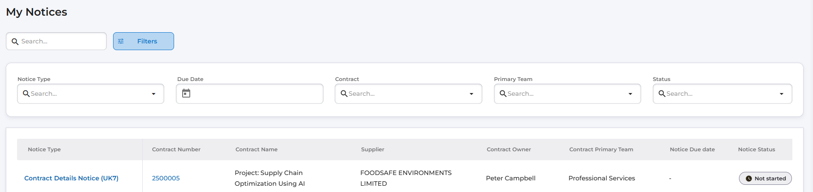Open the Due Date calendar icon

[x=186, y=93]
